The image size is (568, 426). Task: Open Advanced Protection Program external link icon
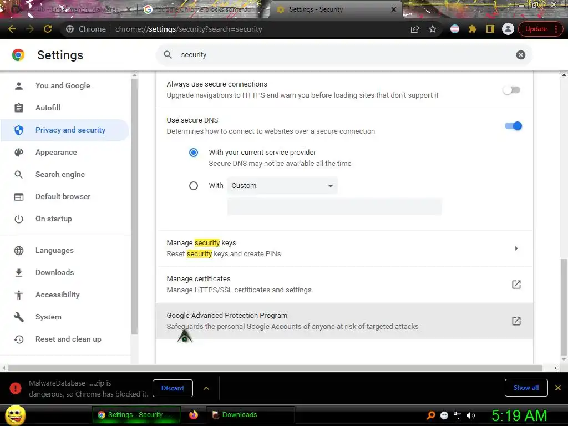[x=516, y=321]
